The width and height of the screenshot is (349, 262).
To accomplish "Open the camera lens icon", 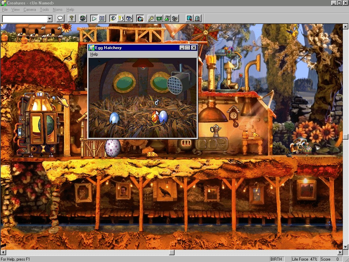I will click(140, 18).
